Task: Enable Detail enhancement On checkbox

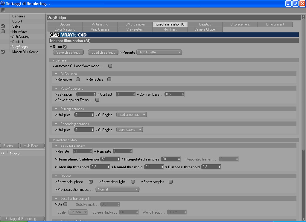Action: click(x=66, y=204)
